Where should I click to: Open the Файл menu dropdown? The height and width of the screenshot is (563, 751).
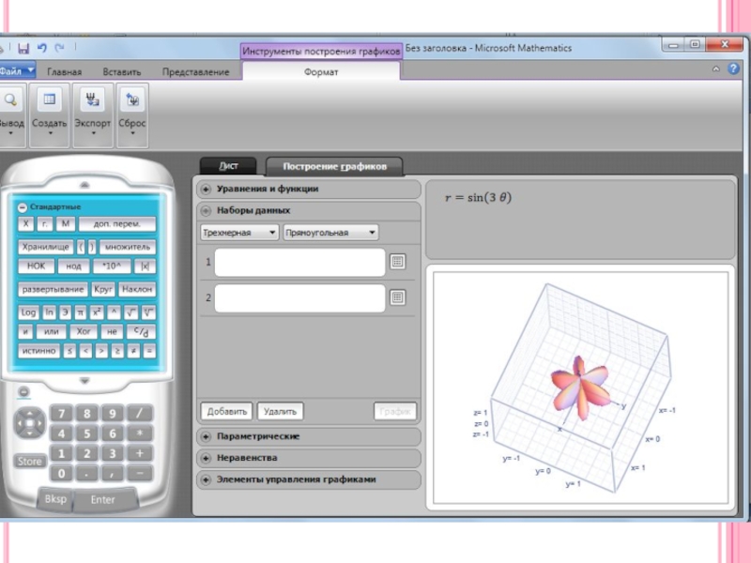pos(16,71)
